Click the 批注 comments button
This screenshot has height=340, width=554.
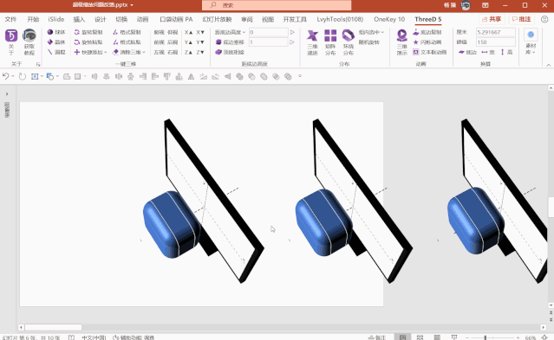point(522,19)
